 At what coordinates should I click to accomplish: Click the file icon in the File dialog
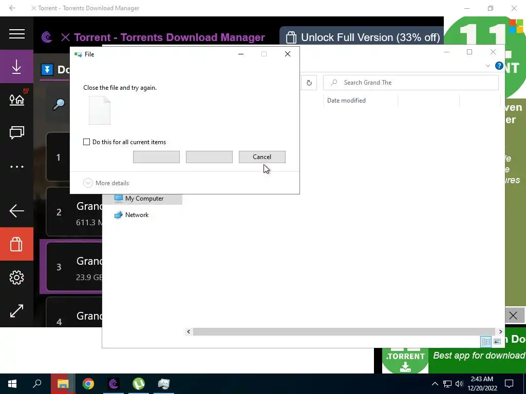coord(100,110)
